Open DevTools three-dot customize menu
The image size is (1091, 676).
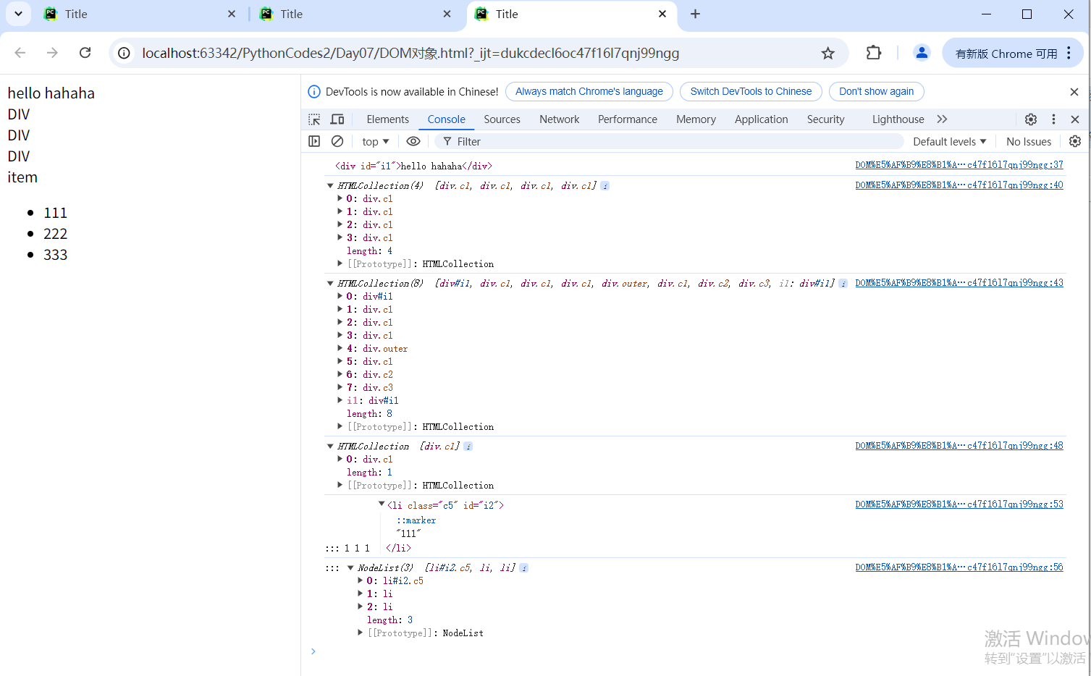point(1053,119)
